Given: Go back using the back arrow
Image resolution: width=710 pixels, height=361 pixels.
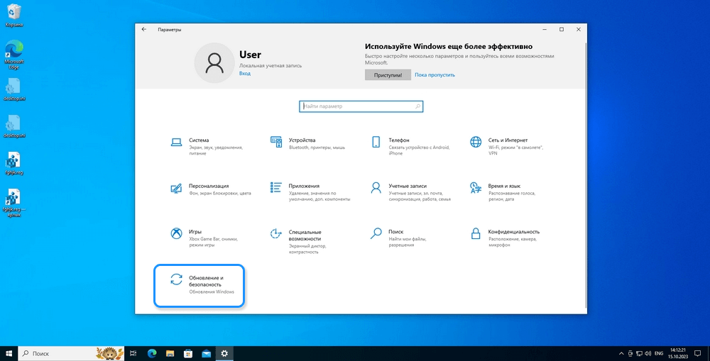Looking at the screenshot, I should (144, 30).
